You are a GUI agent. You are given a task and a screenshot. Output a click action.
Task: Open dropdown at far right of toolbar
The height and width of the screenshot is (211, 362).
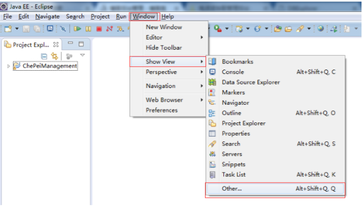356,29
